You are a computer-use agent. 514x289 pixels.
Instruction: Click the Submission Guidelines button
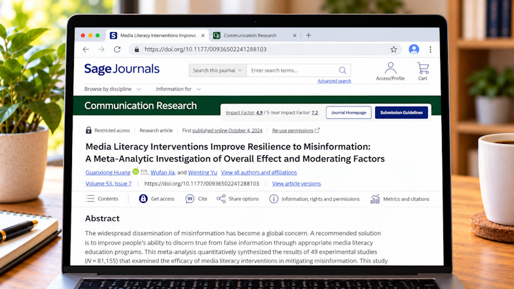click(401, 112)
